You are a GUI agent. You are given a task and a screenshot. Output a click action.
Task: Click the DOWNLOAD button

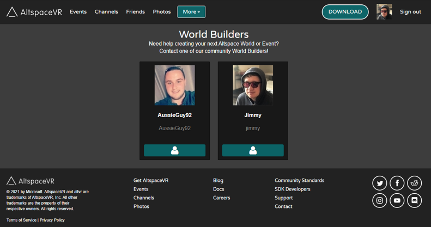point(345,12)
